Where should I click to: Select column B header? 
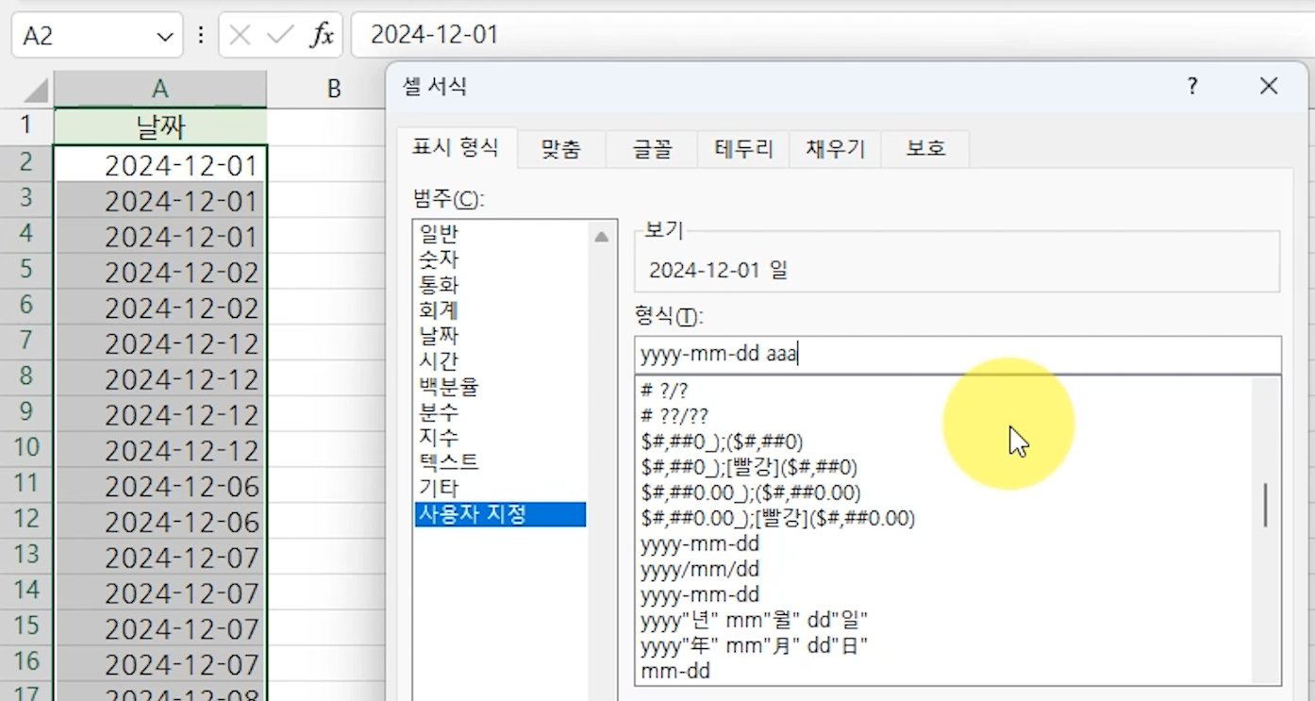point(333,89)
